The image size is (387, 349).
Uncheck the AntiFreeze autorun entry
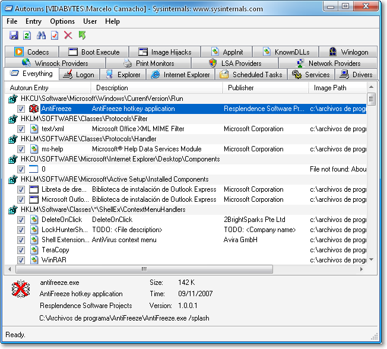pos(21,109)
